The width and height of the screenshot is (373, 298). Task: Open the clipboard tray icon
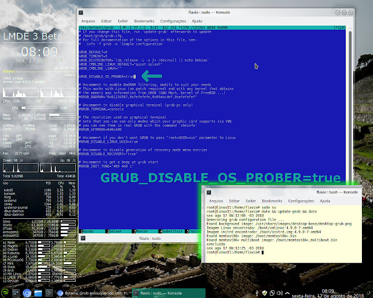pos(272,293)
